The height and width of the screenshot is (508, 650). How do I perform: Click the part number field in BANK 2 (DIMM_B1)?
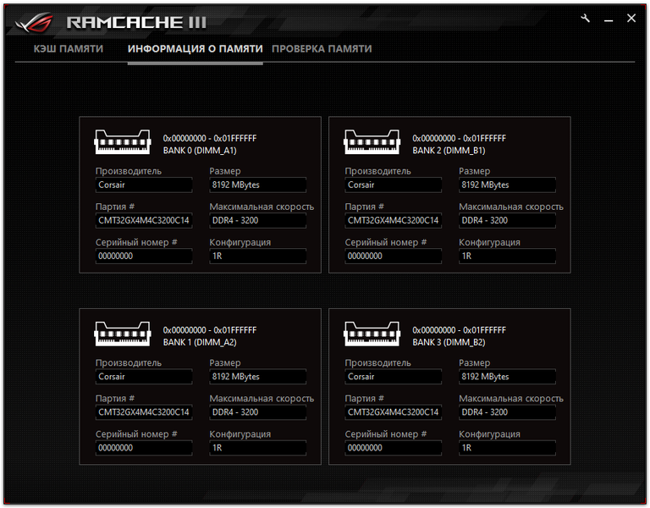(394, 221)
